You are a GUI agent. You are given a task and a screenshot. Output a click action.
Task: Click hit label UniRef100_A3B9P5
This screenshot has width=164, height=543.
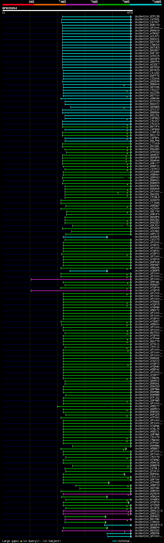point(147,271)
